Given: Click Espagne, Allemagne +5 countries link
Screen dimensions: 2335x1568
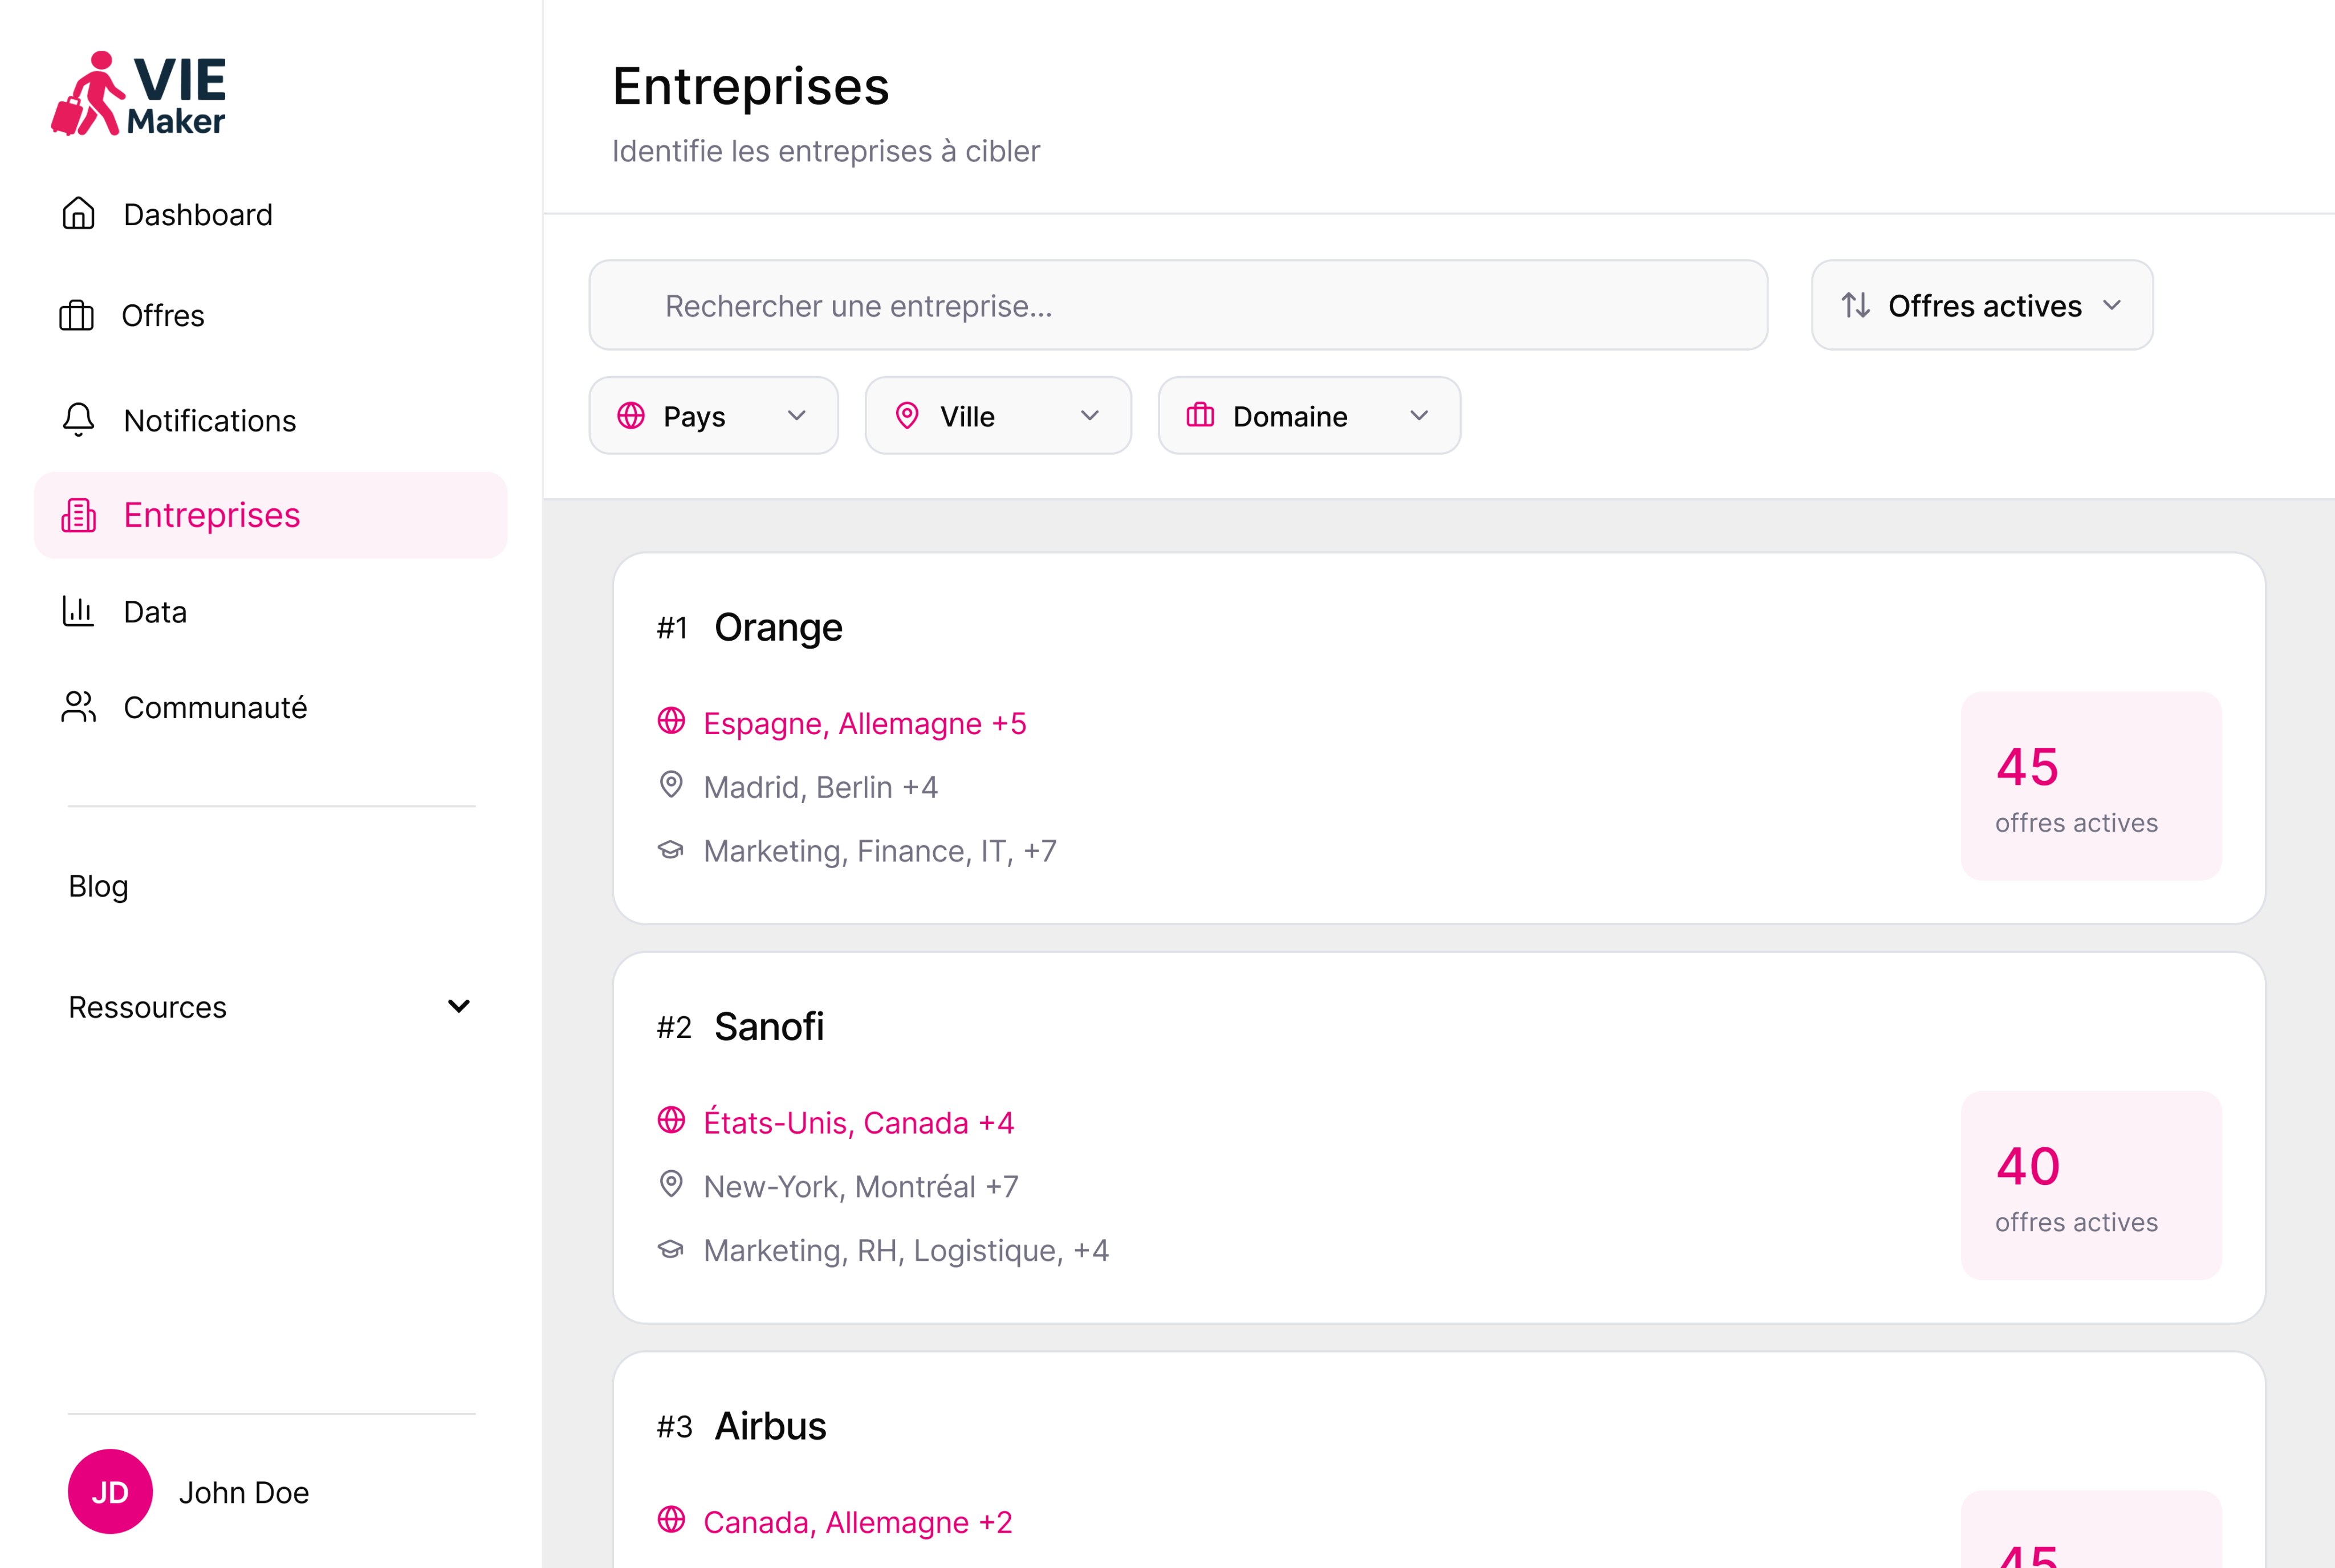Looking at the screenshot, I should pyautogui.click(x=864, y=723).
